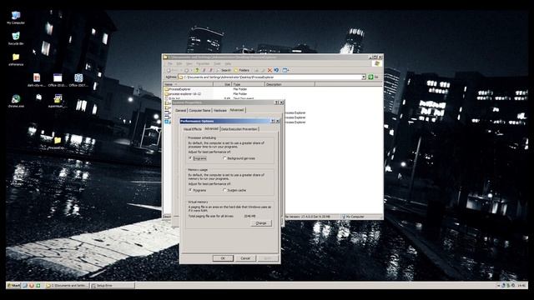This screenshot has width=534, height=300.
Task: Switch to the Setup Error taskbar button
Action: click(x=113, y=285)
